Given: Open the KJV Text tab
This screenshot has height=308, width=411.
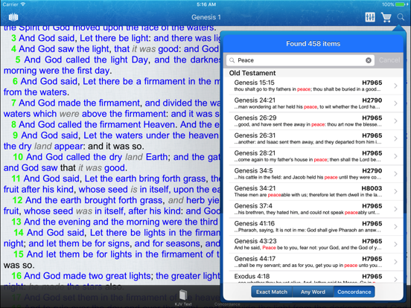Looking at the screenshot, I should tap(183, 298).
